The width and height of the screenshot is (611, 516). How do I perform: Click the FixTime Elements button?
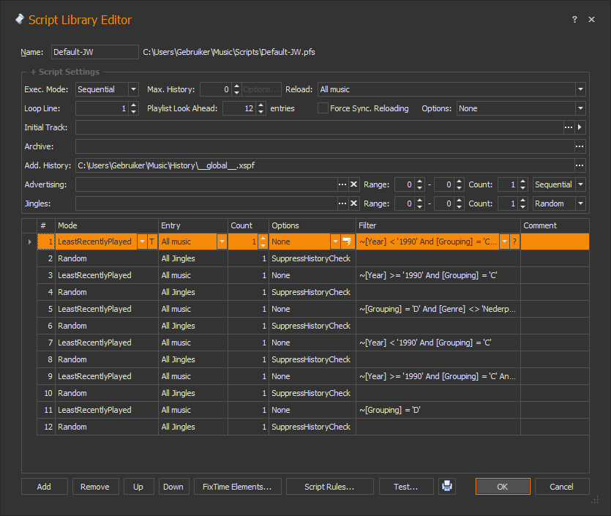pos(237,487)
